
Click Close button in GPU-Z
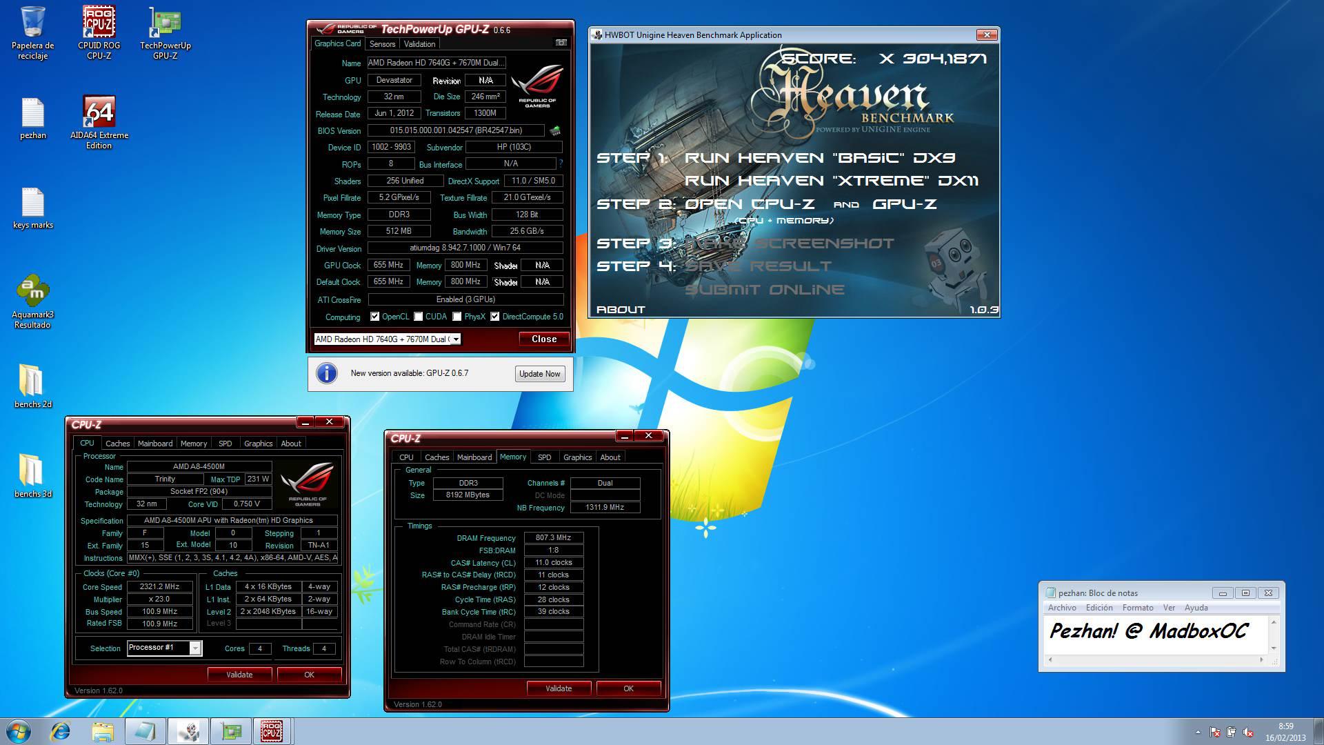(x=544, y=339)
